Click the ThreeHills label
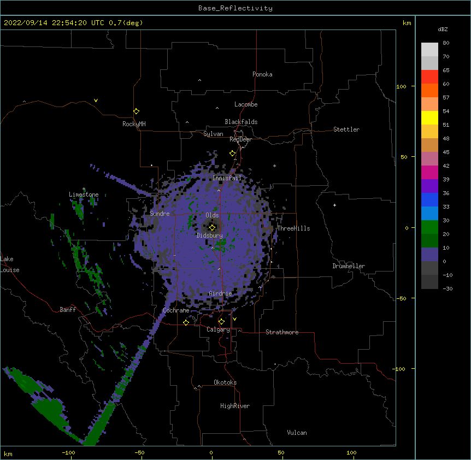Screen dimensions: 471x460 [293, 228]
